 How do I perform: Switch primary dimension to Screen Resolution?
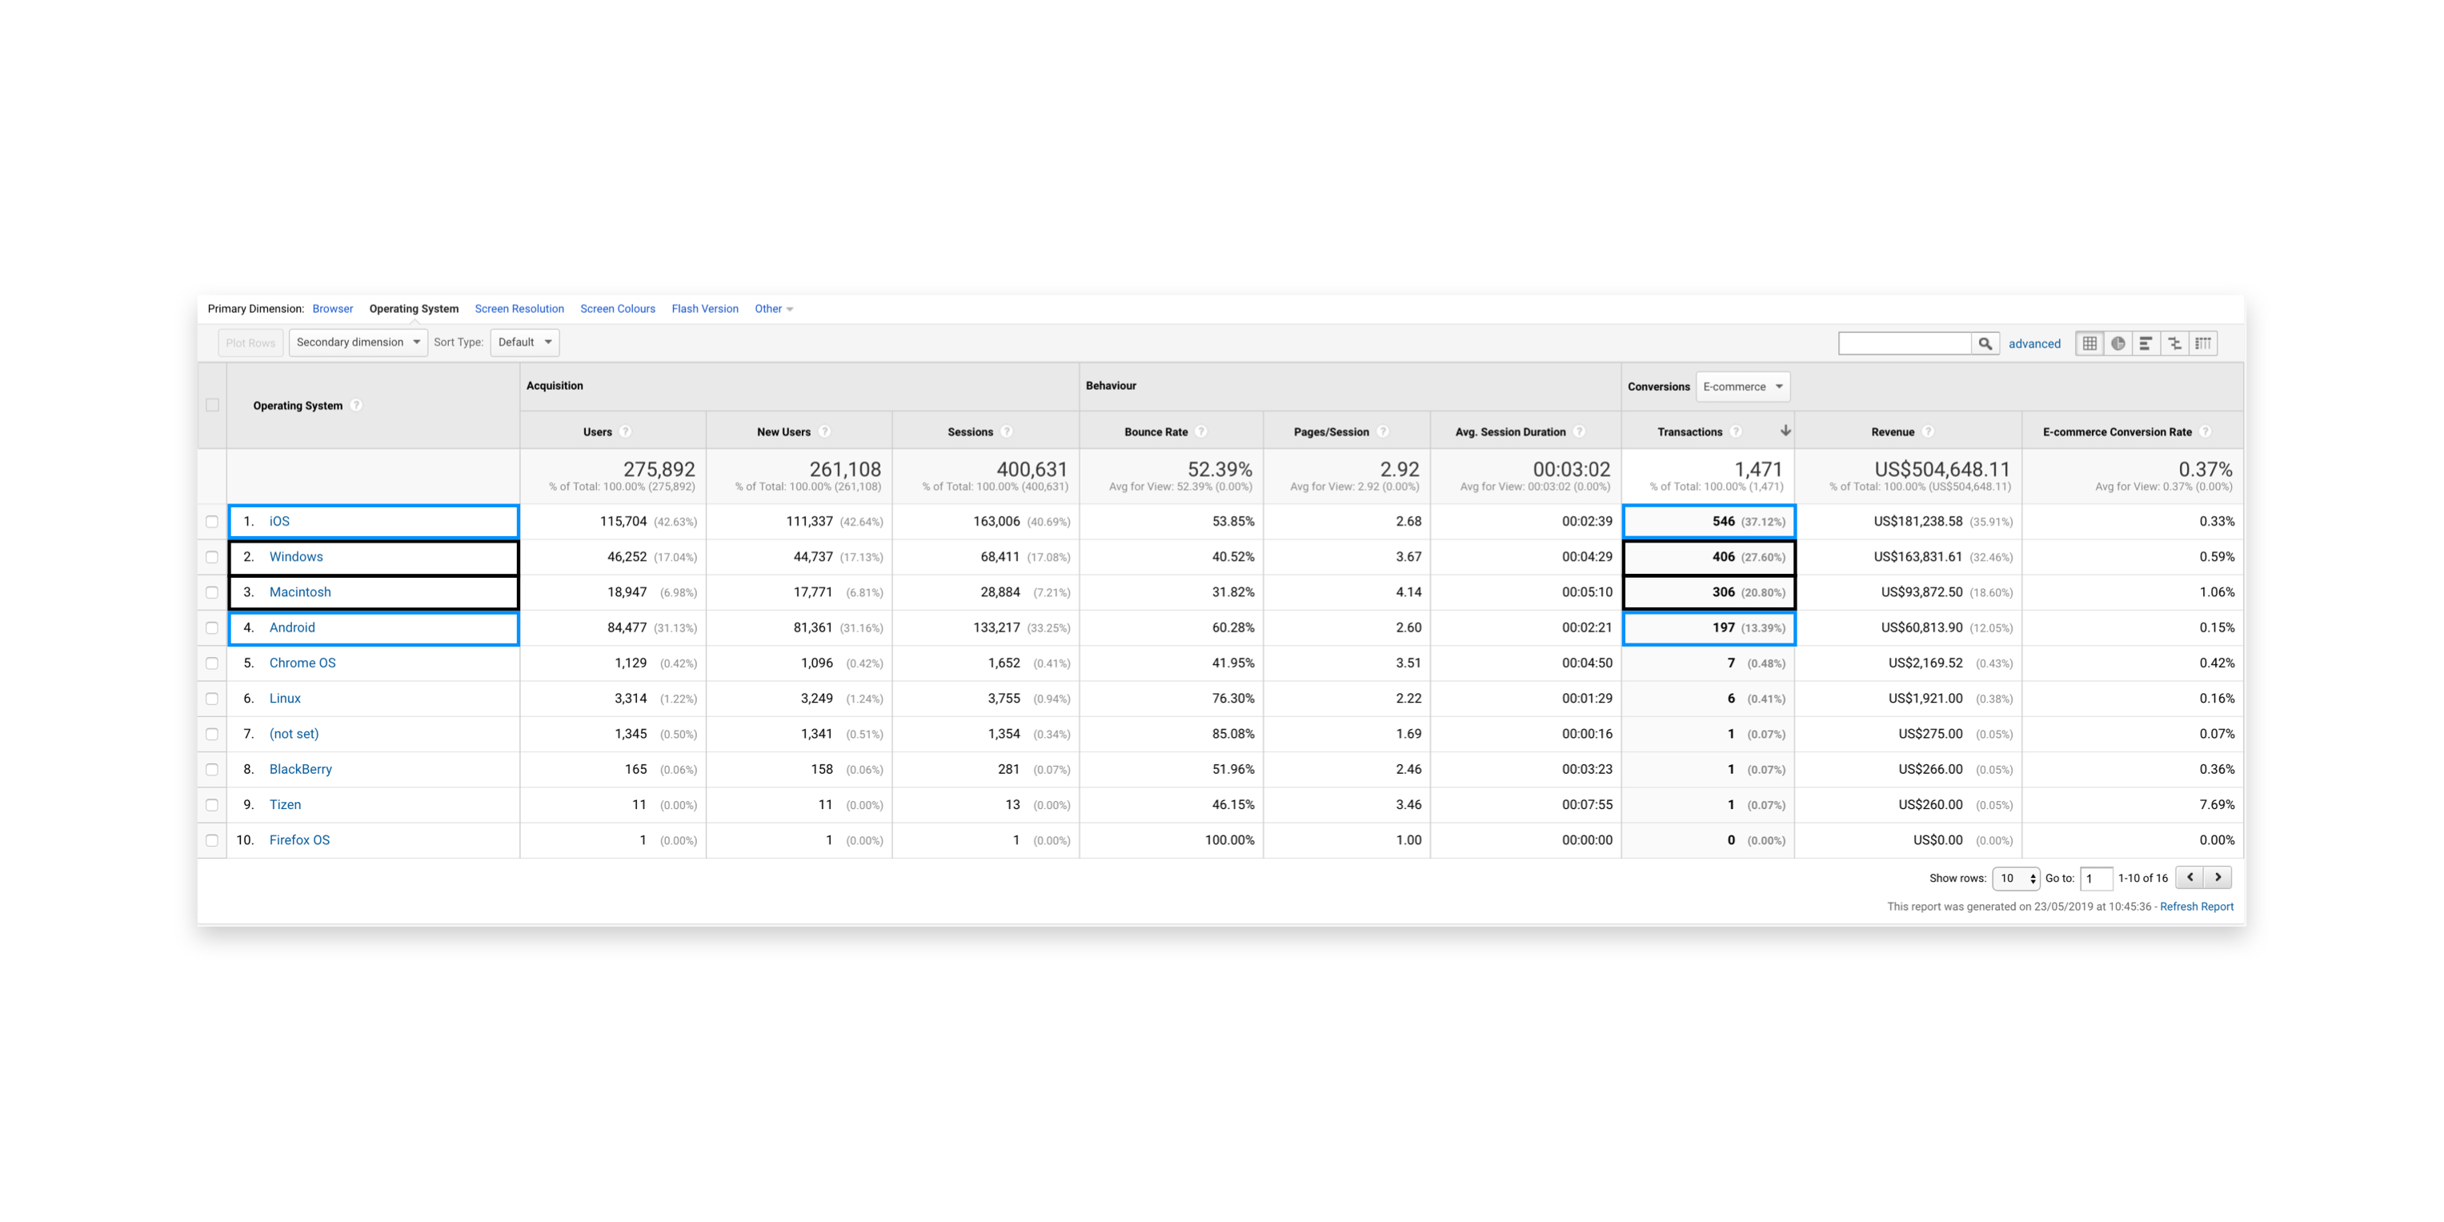pos(519,309)
